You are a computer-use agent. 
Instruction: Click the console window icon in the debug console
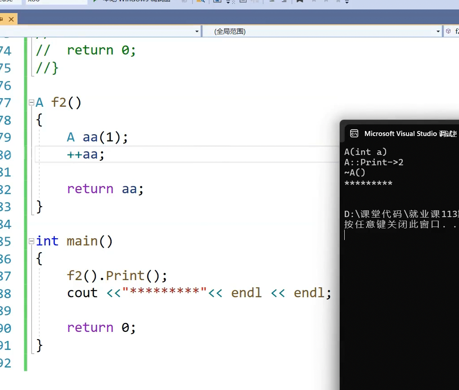pos(354,134)
